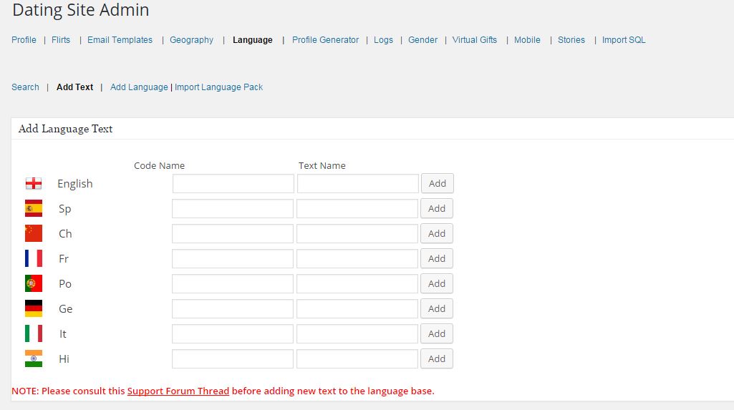Click the Italian flag icon

(34, 334)
